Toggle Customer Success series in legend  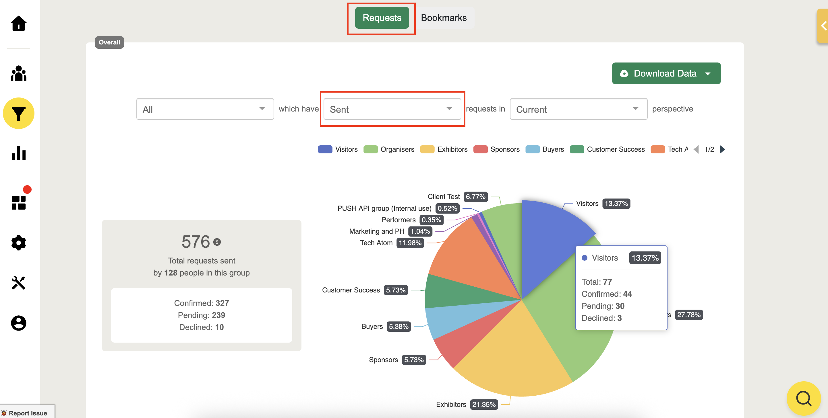tap(607, 149)
